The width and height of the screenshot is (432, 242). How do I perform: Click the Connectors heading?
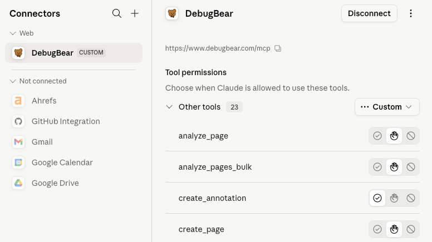click(35, 13)
